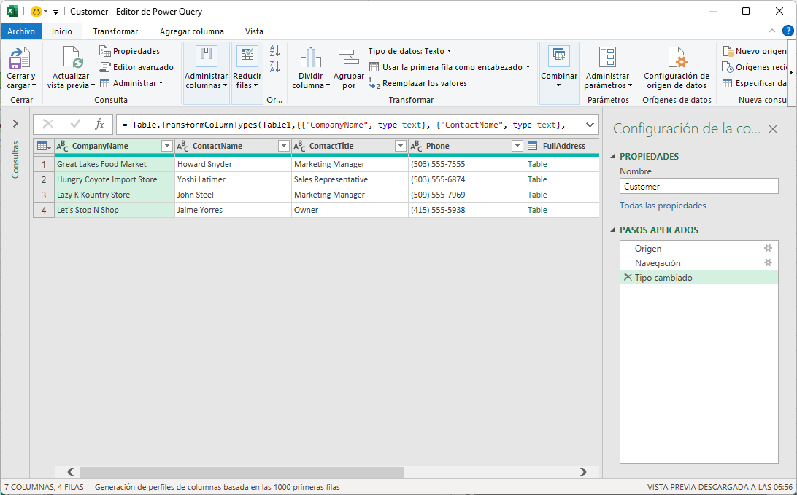Expand the formula bar

pos(590,125)
